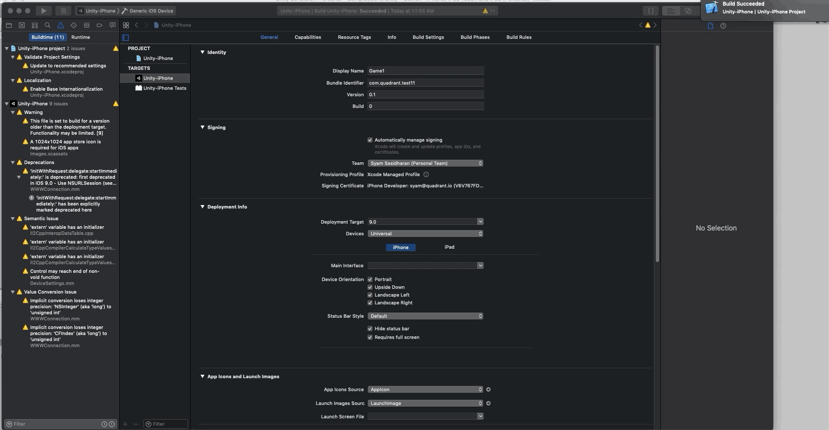Add a new target with the plus button

coord(125,424)
